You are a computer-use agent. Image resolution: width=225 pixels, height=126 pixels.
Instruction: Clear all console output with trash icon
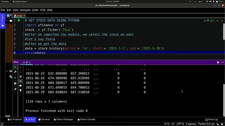point(20,90)
